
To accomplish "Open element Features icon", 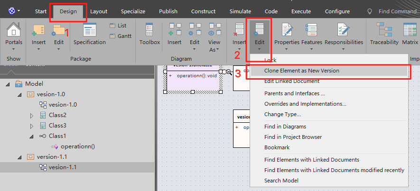I will coord(311,30).
